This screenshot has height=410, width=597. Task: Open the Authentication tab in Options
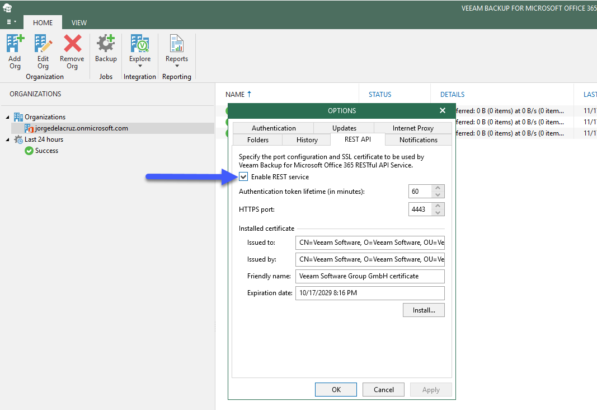pyautogui.click(x=274, y=128)
